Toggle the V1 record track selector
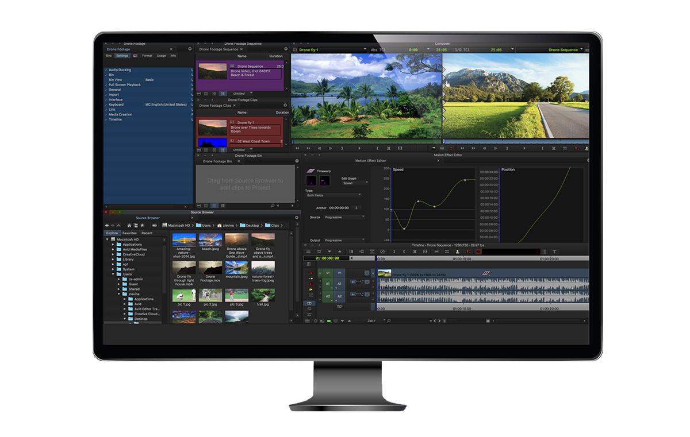Viewport: 690px width, 437px height. click(339, 273)
